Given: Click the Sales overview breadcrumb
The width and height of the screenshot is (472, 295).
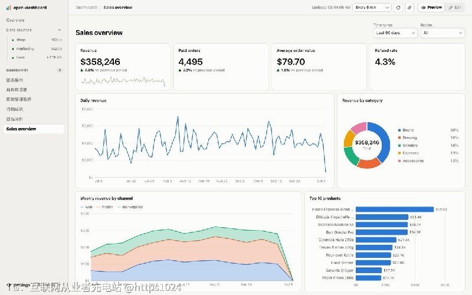Looking at the screenshot, I should (x=117, y=8).
